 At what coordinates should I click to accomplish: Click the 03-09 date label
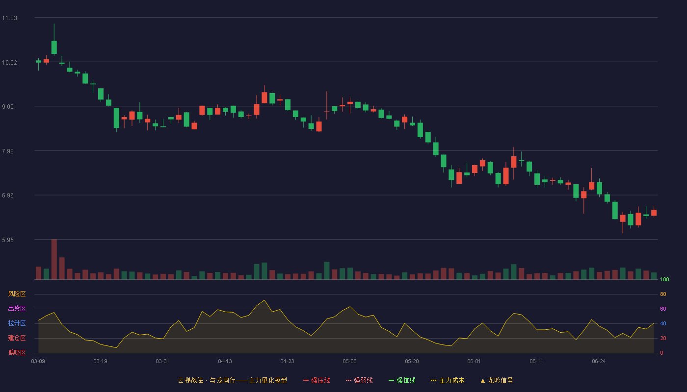pos(38,361)
